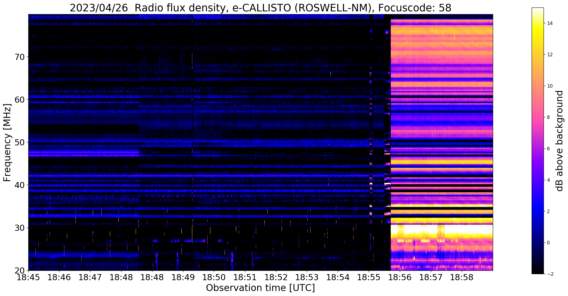Click the 60 tick on the frequency axis

pos(20,100)
